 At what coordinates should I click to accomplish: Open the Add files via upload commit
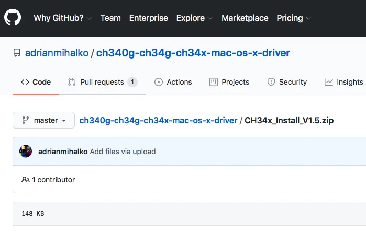[x=123, y=152]
